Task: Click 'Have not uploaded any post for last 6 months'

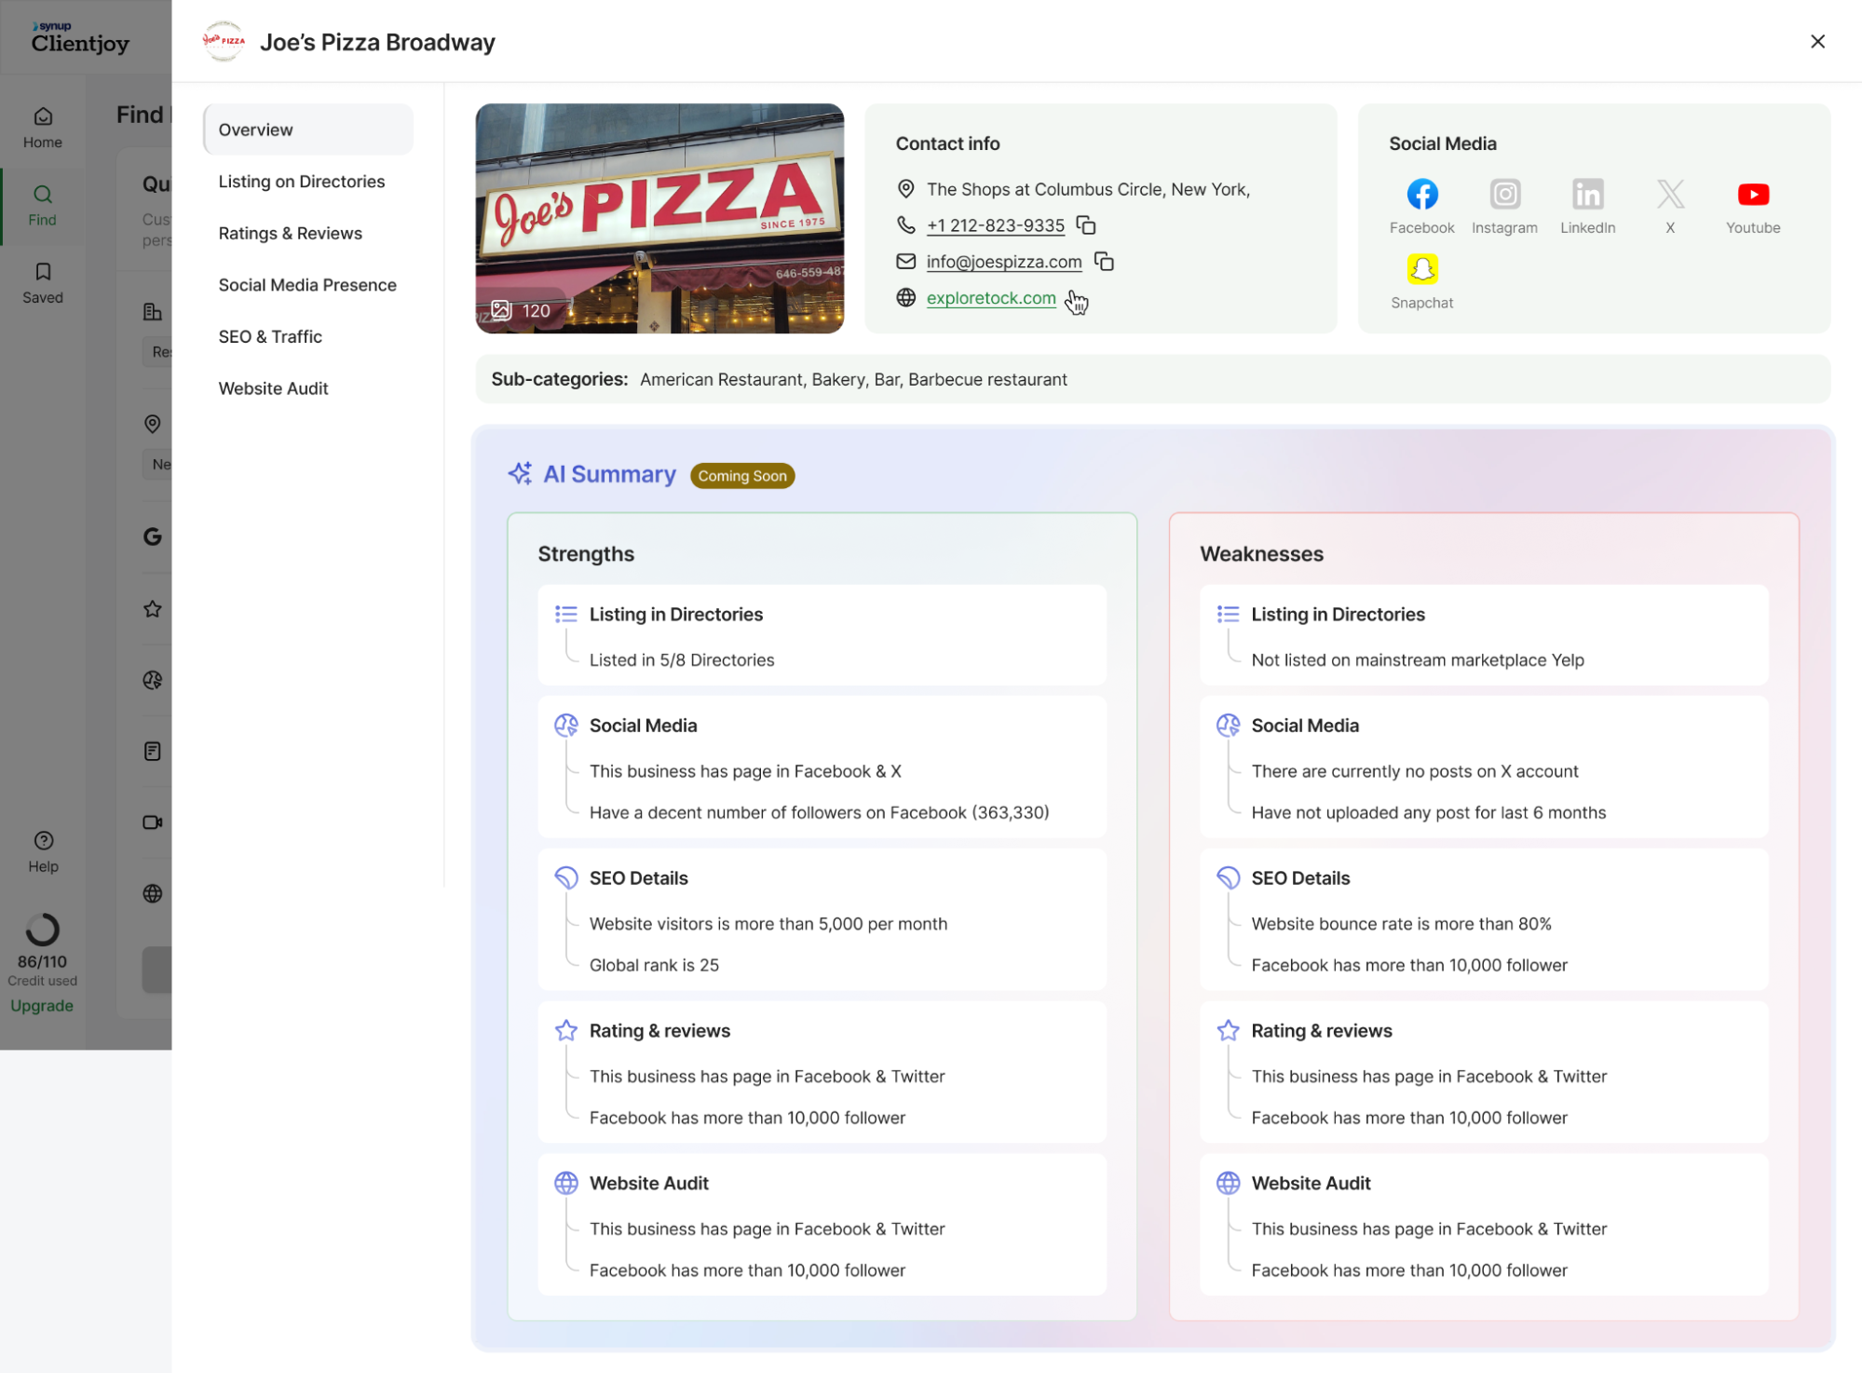Action: tap(1428, 812)
